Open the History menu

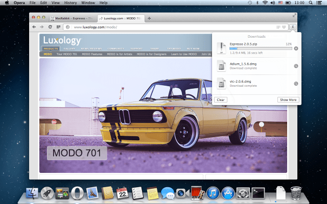point(71,3)
